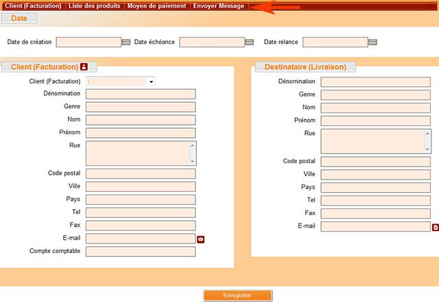
Task: Click scroll-up arrow in client Rue area
Action: click(192, 145)
